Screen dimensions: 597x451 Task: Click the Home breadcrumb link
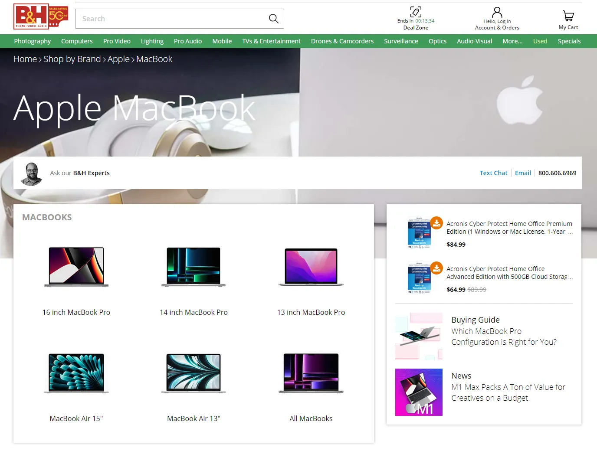pos(25,59)
